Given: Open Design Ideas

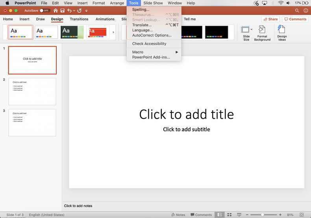Looking at the screenshot, I should (x=282, y=33).
